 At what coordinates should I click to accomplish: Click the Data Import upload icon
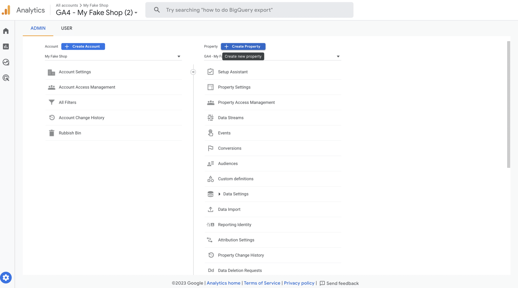pos(210,209)
